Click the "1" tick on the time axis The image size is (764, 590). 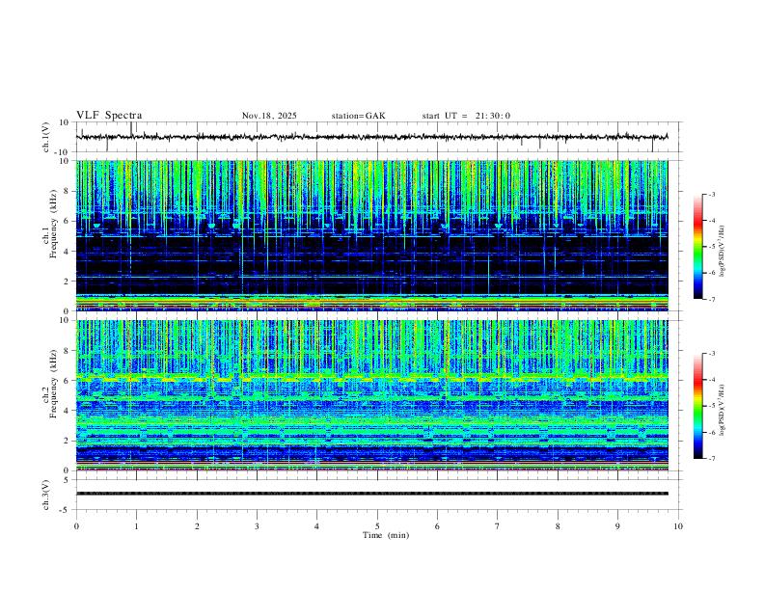[x=136, y=526]
